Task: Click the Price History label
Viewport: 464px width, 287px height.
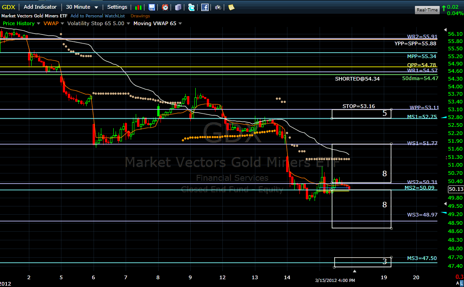Action: 19,23
